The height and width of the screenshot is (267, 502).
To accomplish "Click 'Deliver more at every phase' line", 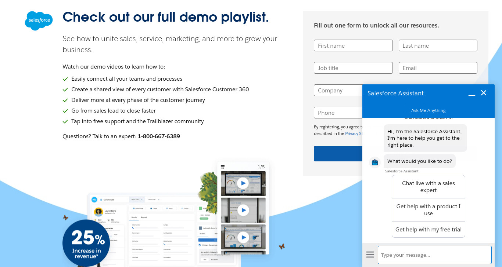I will click(138, 100).
